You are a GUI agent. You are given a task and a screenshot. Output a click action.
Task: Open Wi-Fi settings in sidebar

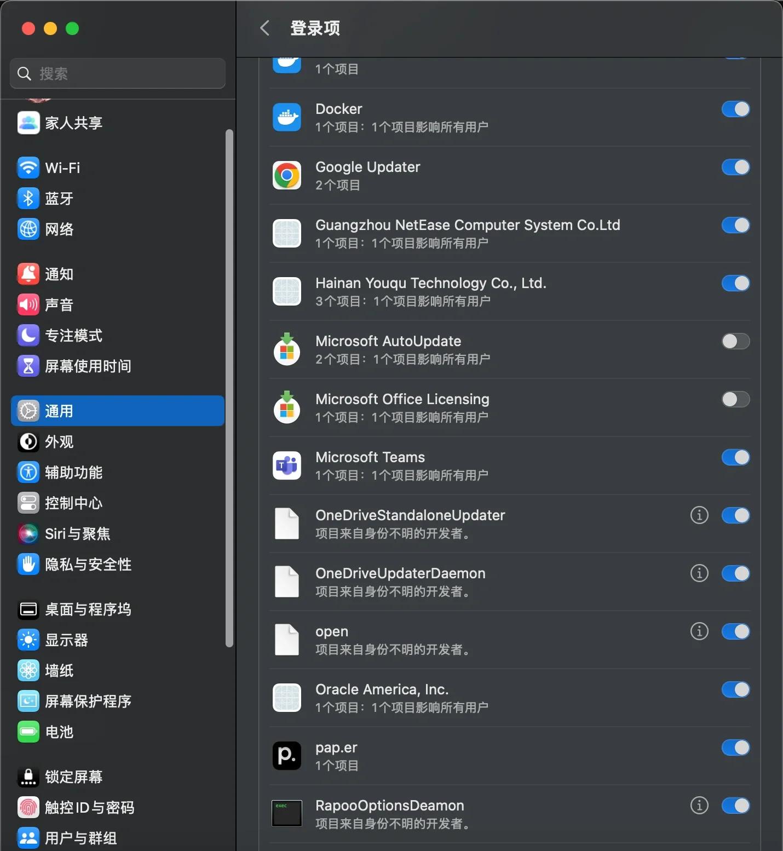(x=118, y=168)
